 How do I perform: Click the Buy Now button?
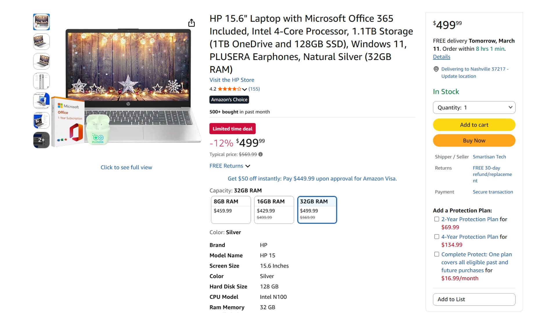474,140
